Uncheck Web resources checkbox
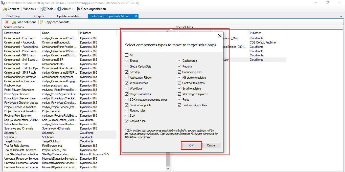The image size is (345, 172). [127, 83]
